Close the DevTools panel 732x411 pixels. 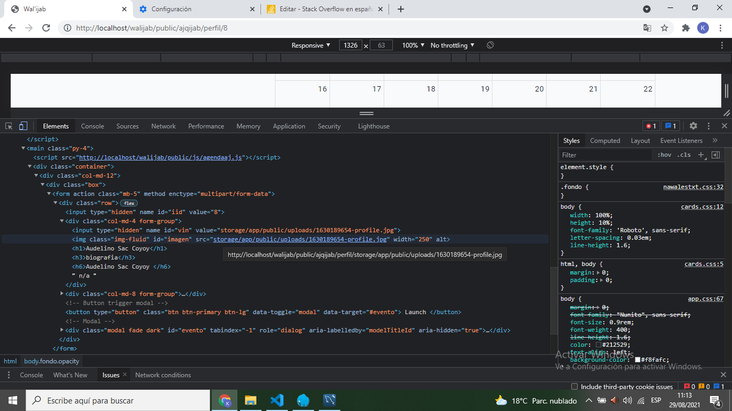click(x=724, y=126)
